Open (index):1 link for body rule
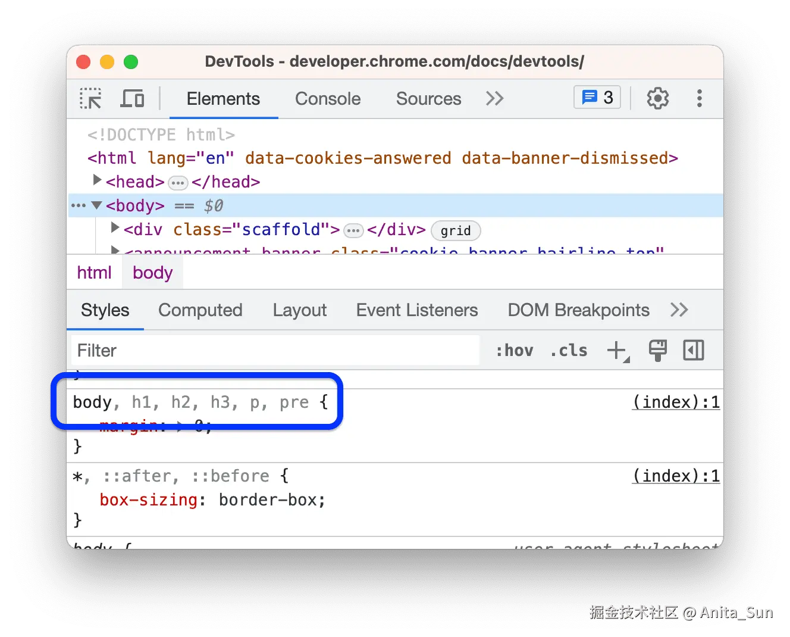 pos(676,402)
